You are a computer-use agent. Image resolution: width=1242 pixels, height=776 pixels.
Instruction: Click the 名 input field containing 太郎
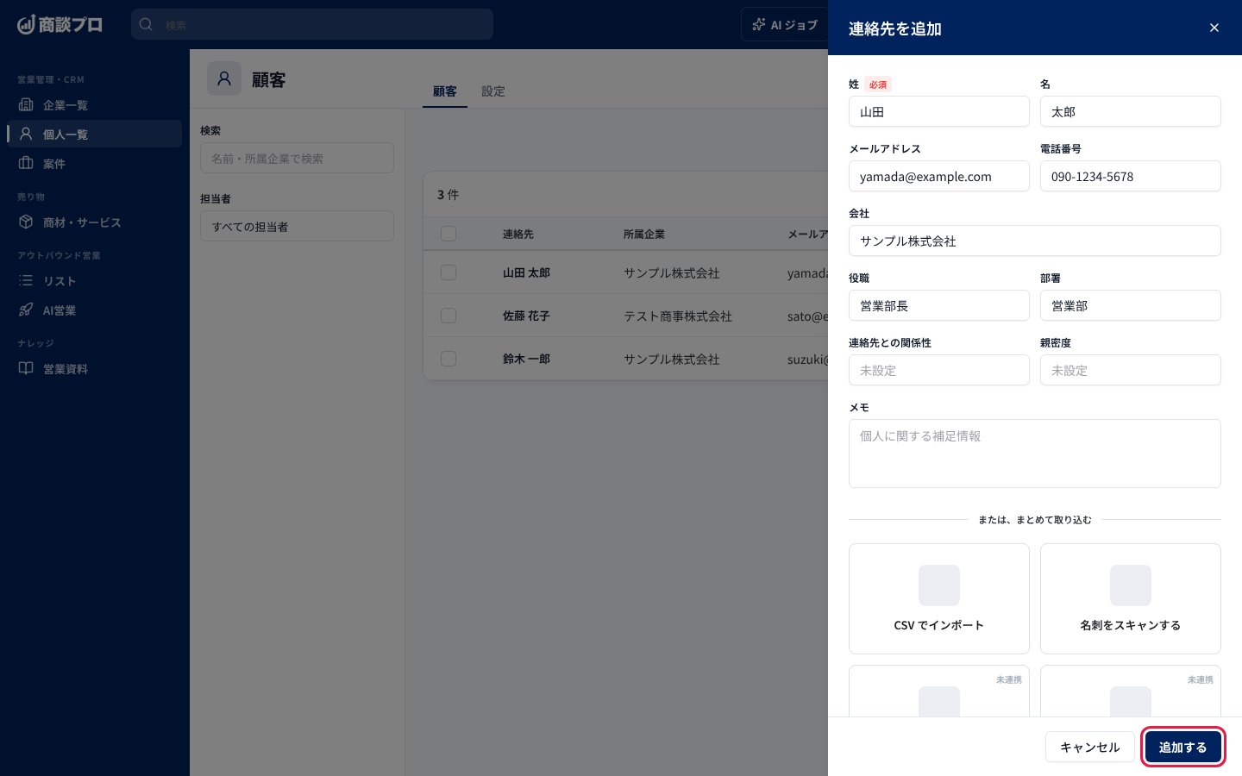(1131, 111)
